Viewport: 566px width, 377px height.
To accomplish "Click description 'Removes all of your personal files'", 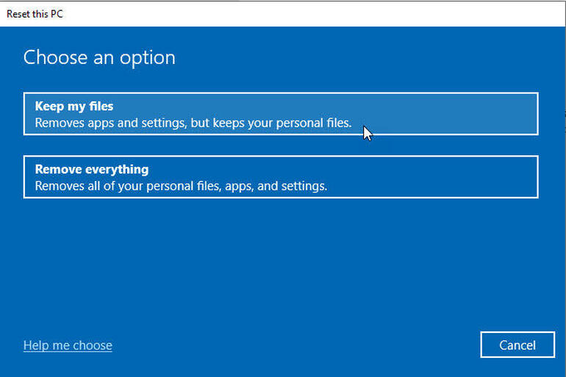I will tap(125, 186).
